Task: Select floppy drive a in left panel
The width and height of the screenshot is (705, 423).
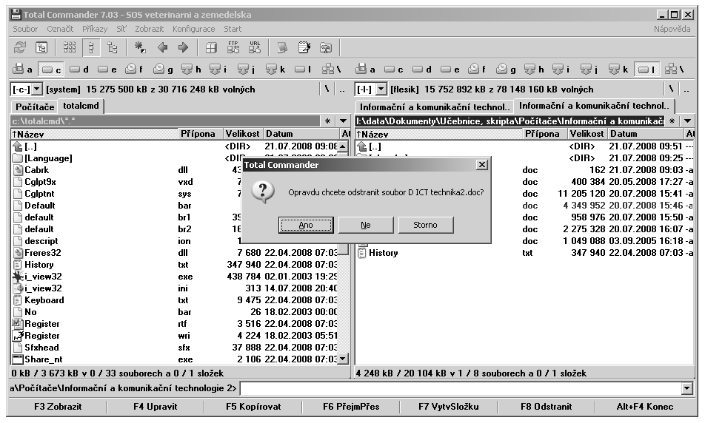Action: pyautogui.click(x=23, y=70)
